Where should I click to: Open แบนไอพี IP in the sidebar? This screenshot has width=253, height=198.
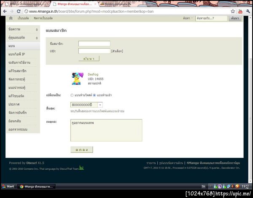[x=23, y=54]
